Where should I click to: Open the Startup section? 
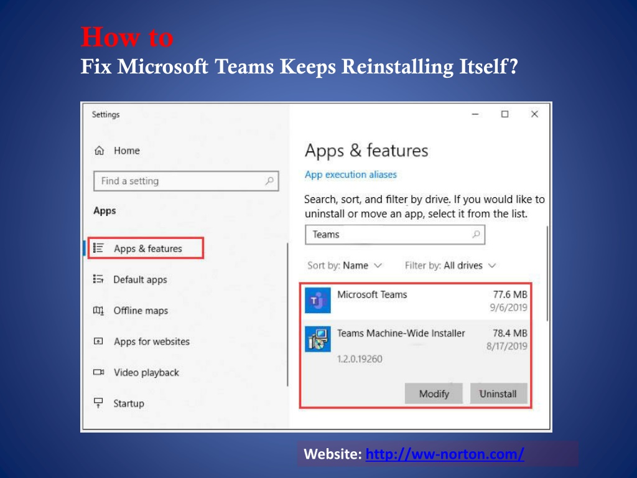129,403
